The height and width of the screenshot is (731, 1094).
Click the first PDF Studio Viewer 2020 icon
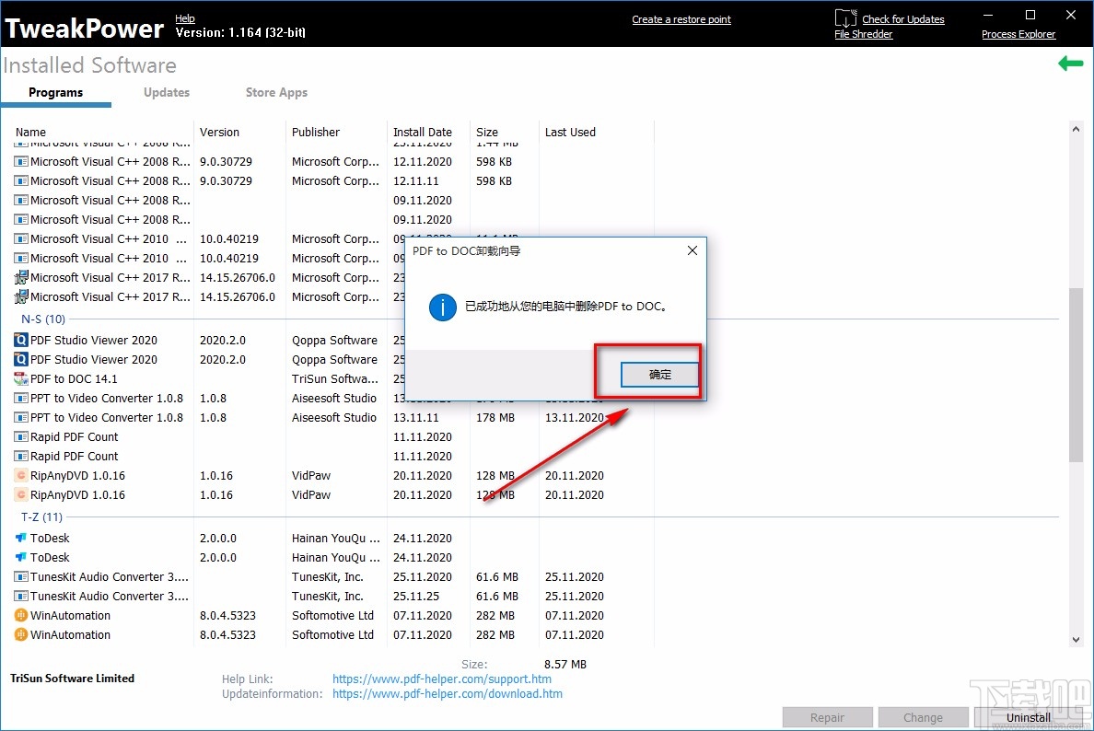coord(21,341)
